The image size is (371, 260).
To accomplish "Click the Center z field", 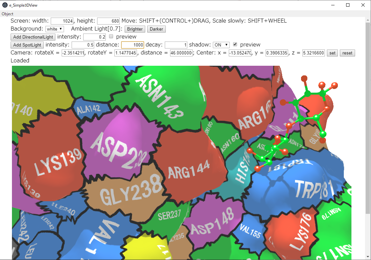I will (x=314, y=53).
